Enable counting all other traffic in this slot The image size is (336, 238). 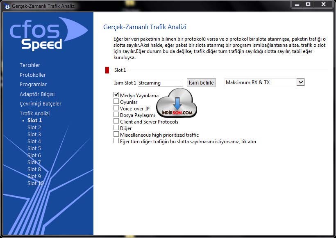[x=116, y=141]
